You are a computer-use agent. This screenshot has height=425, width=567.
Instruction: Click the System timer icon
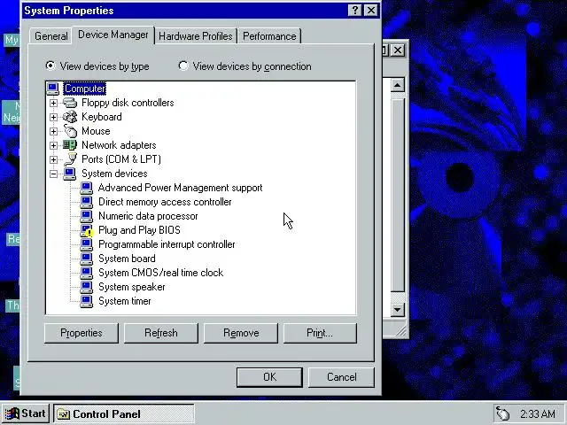click(87, 301)
